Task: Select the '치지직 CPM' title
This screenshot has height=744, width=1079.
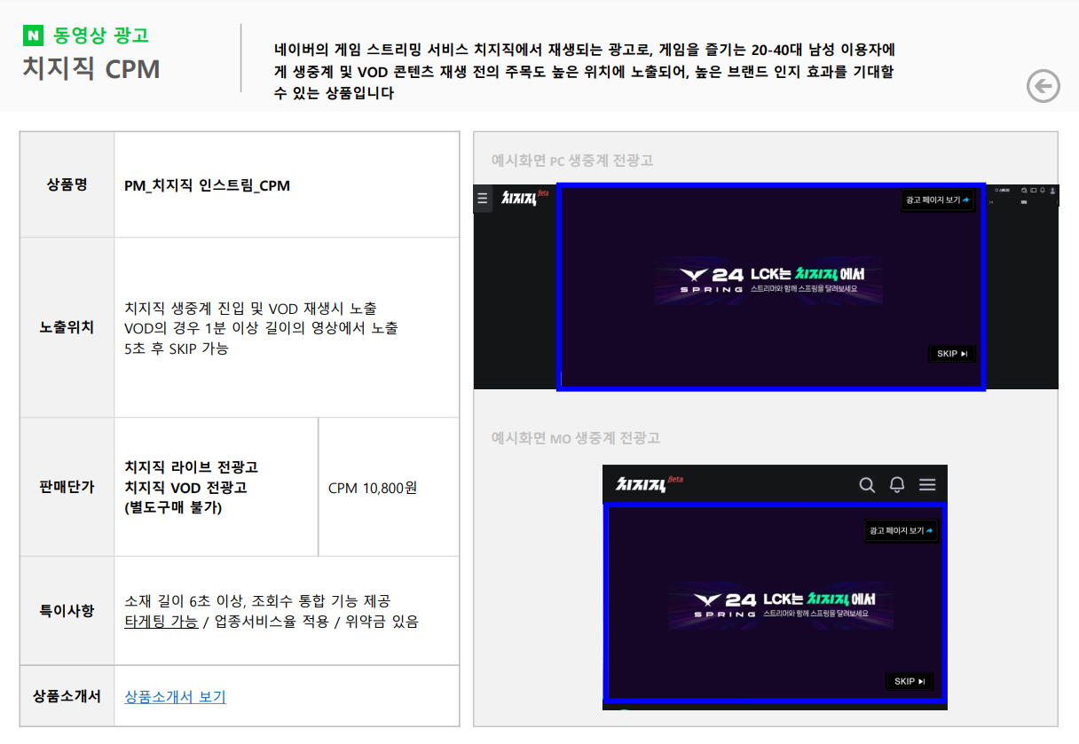Action: pyautogui.click(x=91, y=68)
